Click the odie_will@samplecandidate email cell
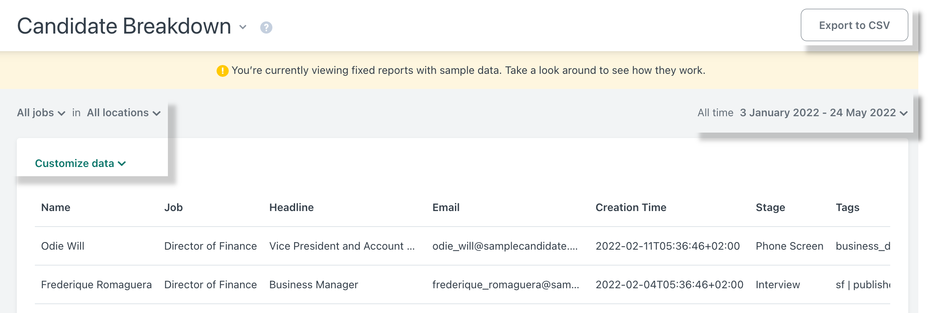Viewport: 928px width, 313px height. pos(505,246)
